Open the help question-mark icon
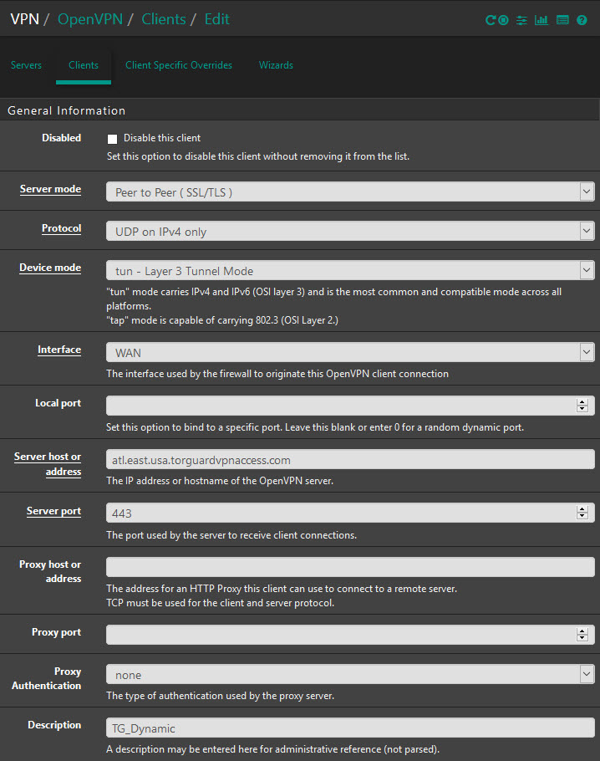Viewport: 600px width, 761px height. tap(582, 20)
